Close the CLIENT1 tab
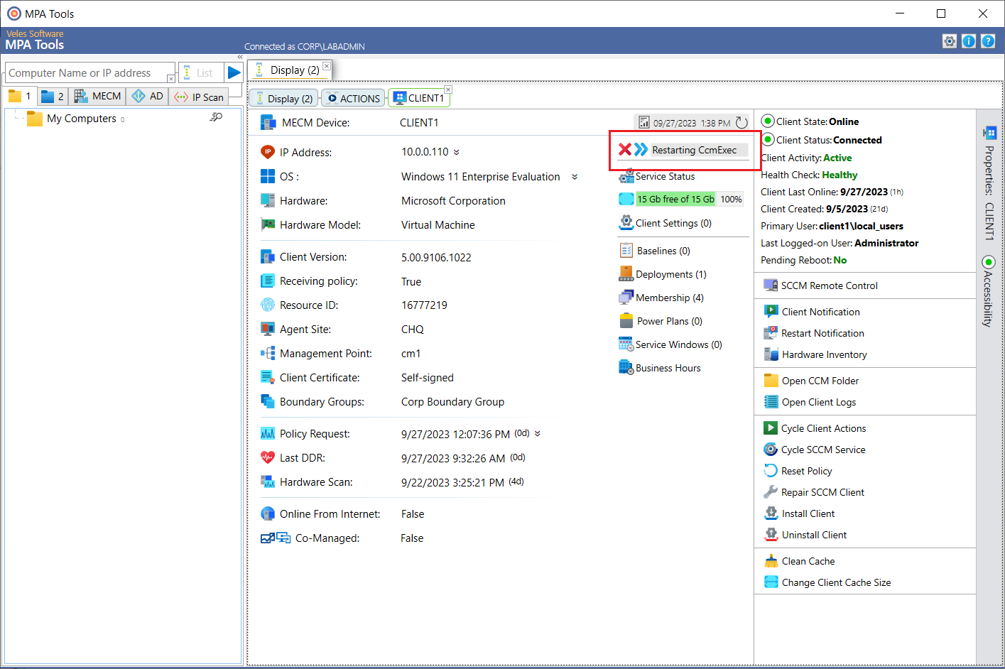Viewport: 1005px width, 669px height. [448, 89]
